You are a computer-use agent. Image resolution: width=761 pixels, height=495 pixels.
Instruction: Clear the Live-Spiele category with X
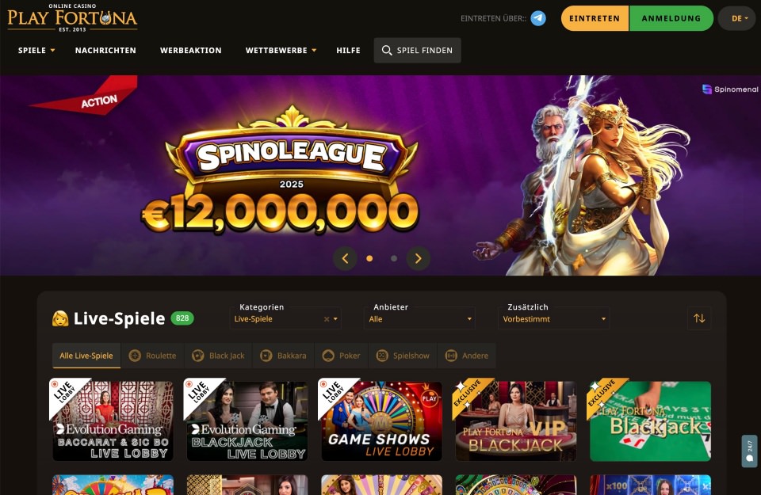(327, 319)
